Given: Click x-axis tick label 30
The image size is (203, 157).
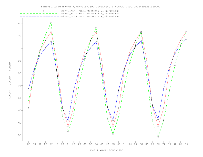Looking at the screenshot, I should coord(85,144).
